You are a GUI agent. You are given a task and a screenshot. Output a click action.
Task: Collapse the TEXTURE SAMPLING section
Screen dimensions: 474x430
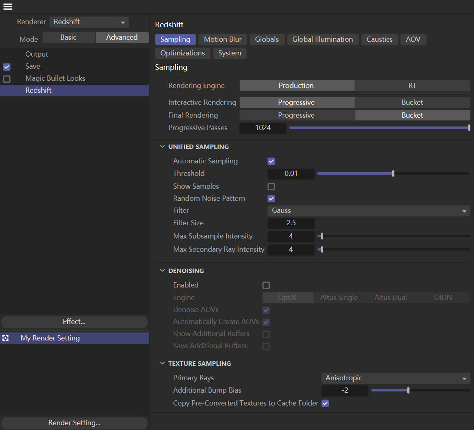(162, 363)
